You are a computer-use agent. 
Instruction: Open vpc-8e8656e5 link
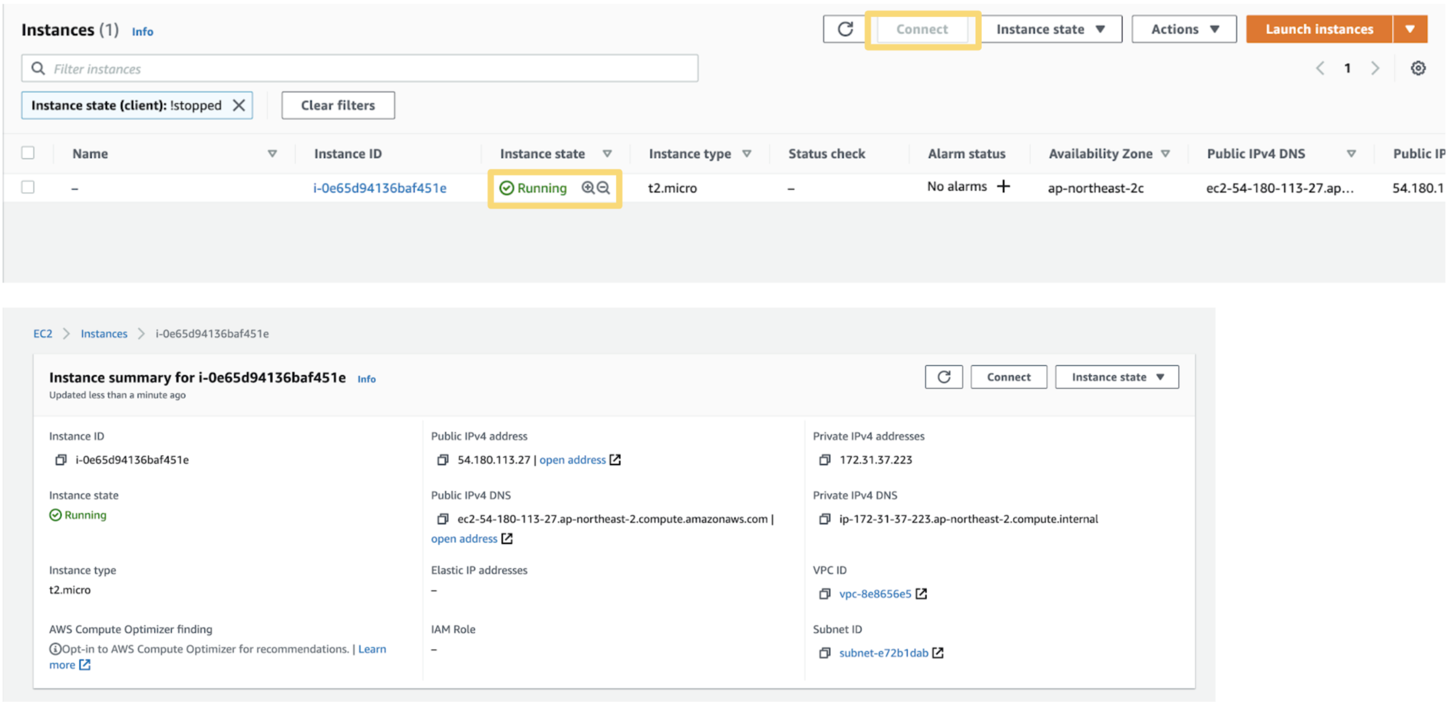coord(875,594)
